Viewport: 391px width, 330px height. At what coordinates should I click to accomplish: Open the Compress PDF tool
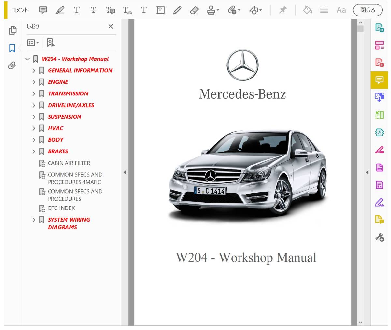tap(379, 132)
